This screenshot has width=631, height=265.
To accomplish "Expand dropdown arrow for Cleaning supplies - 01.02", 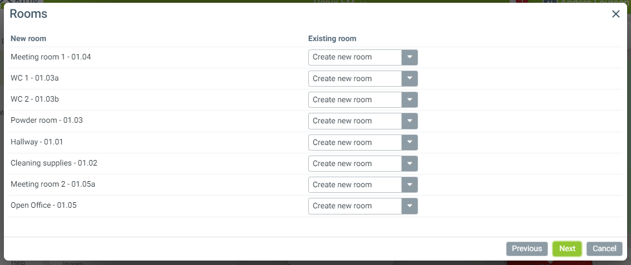I will coord(410,163).
